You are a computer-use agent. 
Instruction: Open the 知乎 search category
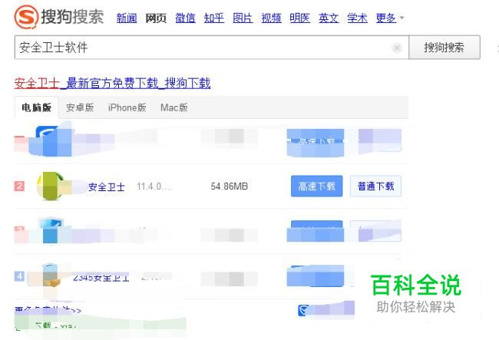point(214,18)
